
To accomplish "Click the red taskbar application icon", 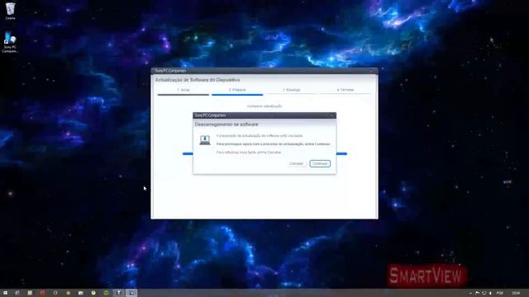I will [x=42, y=293].
